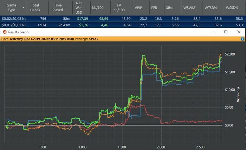Click the 4,64 EV bb/100 value

127,25
